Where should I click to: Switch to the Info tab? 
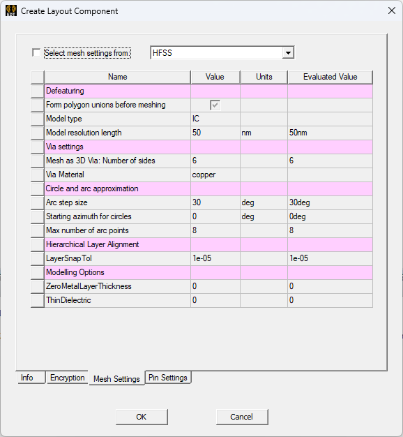pos(31,378)
